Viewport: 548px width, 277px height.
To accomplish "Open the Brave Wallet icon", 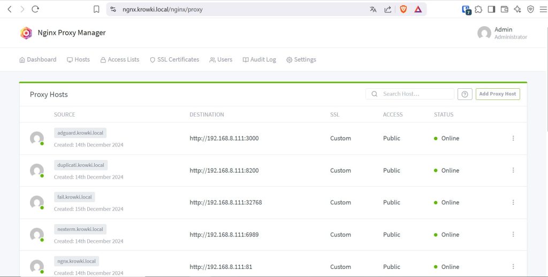I will click(504, 10).
